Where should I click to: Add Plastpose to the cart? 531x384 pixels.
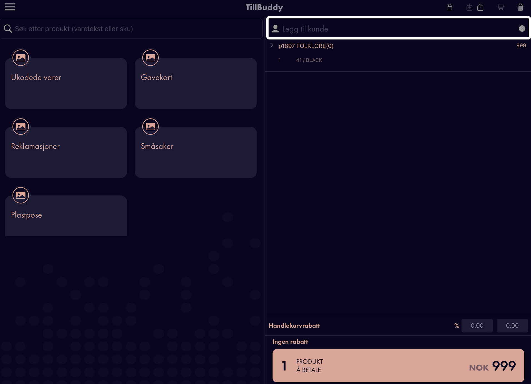[66, 216]
